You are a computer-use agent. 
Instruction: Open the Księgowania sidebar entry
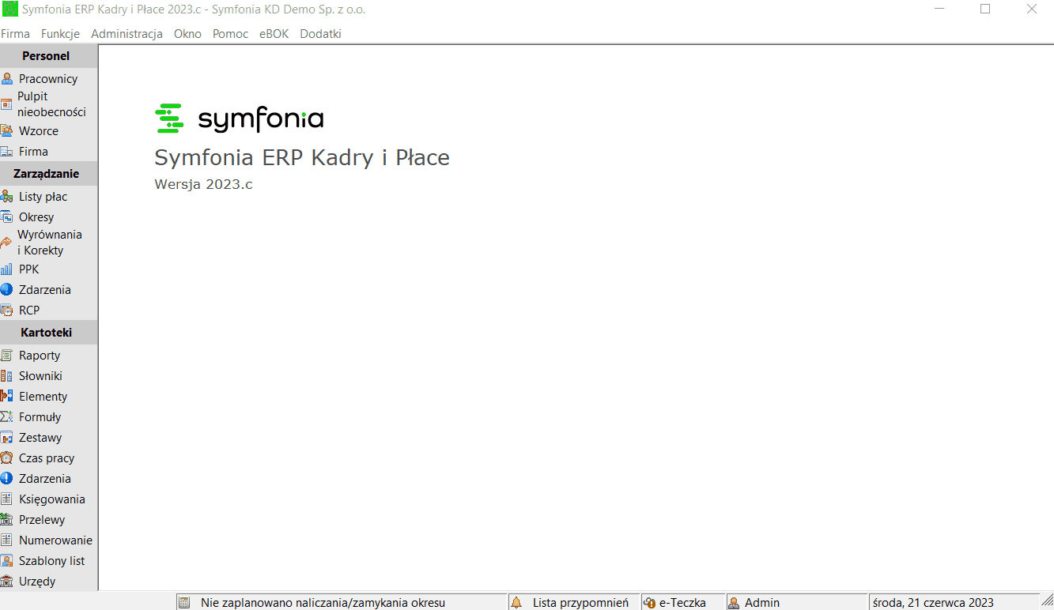(x=52, y=499)
